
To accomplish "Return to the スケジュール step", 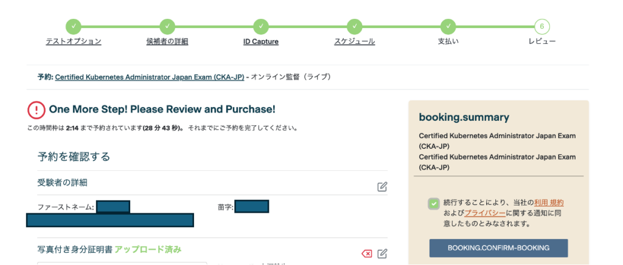I will point(355,41).
